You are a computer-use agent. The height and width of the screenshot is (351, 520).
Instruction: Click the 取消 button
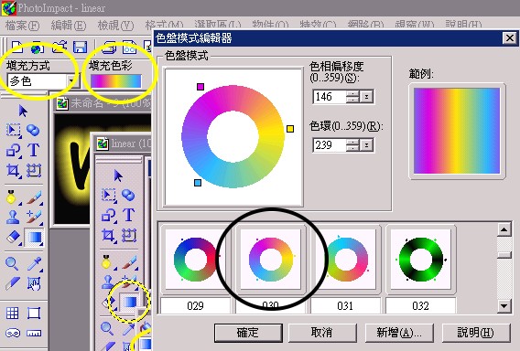pyautogui.click(x=322, y=333)
